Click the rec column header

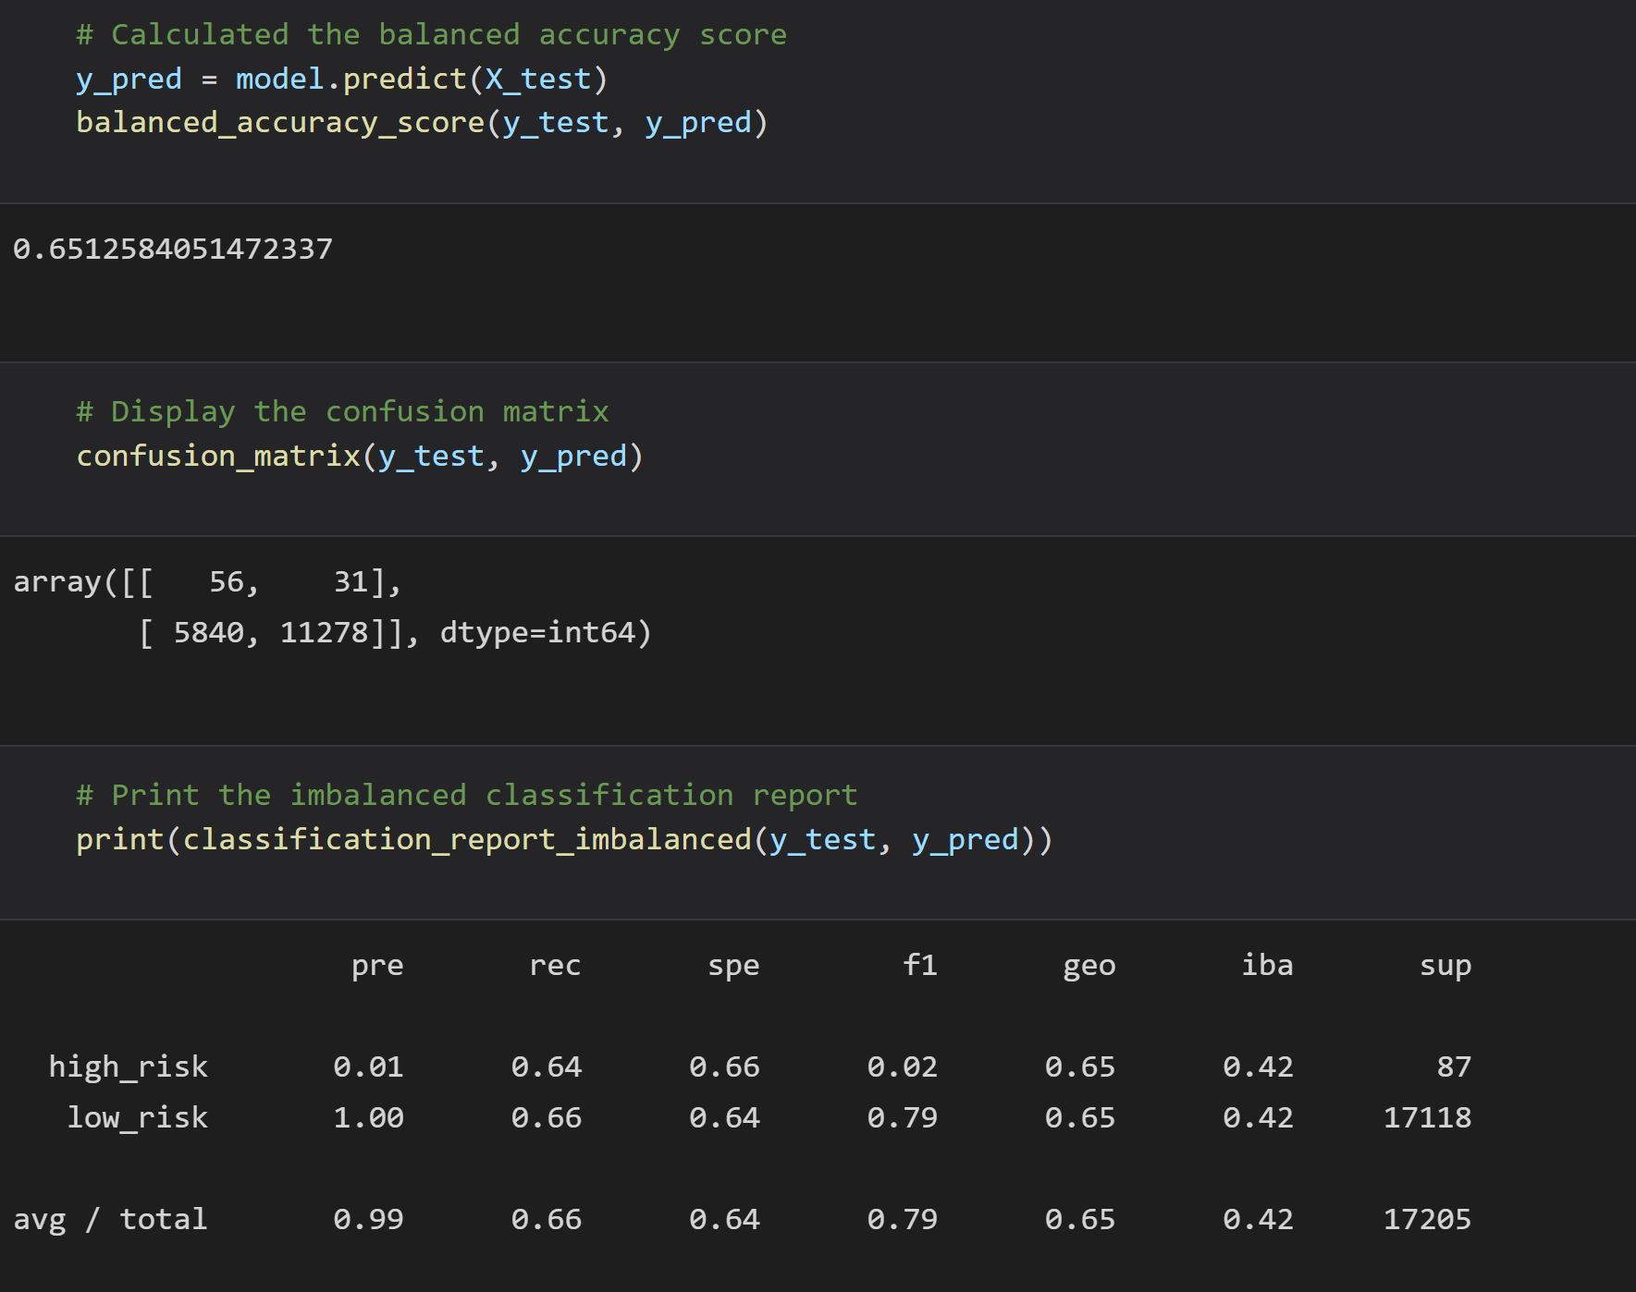[555, 965]
